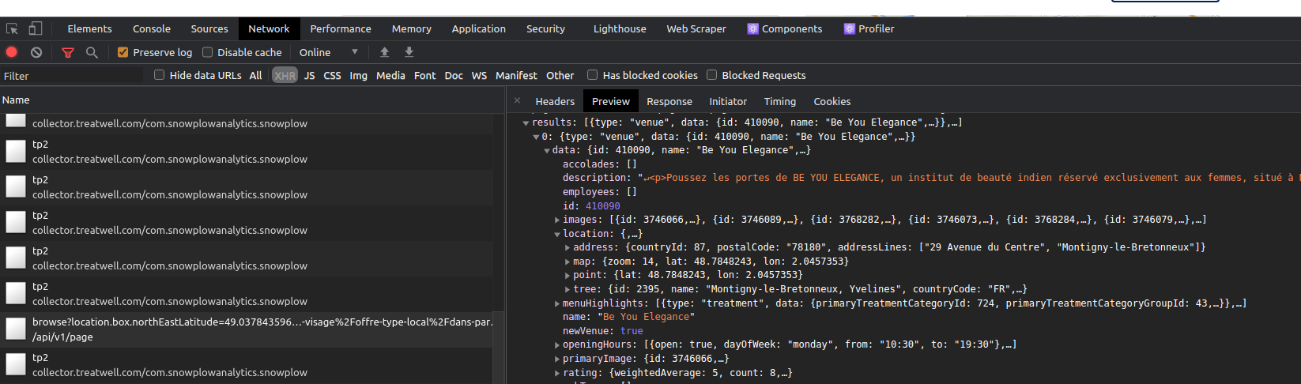Expand the openingHours array node

click(557, 344)
